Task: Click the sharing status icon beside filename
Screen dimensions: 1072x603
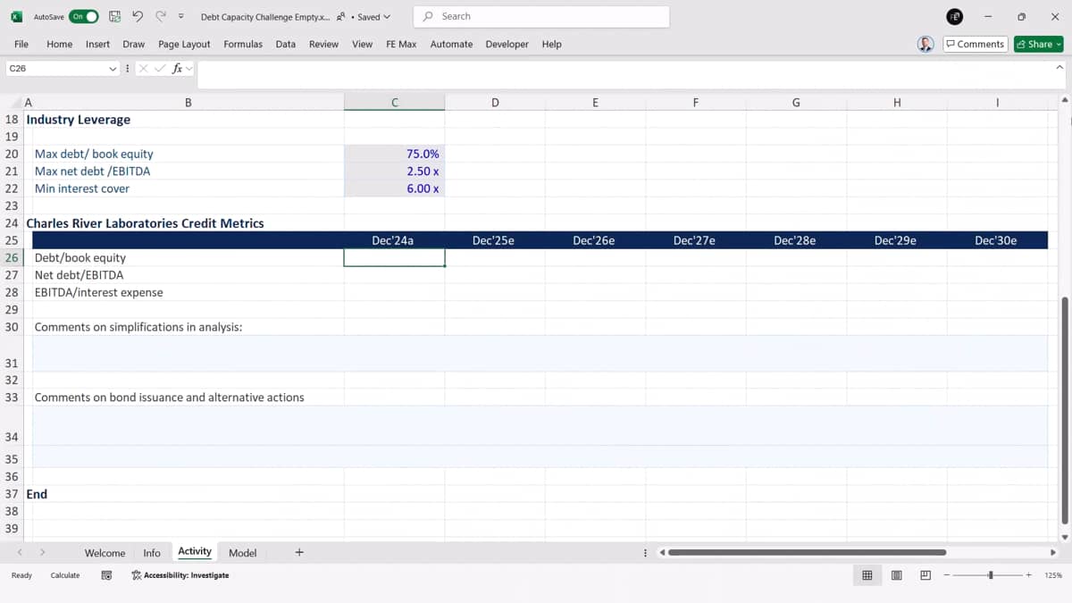Action: (341, 16)
